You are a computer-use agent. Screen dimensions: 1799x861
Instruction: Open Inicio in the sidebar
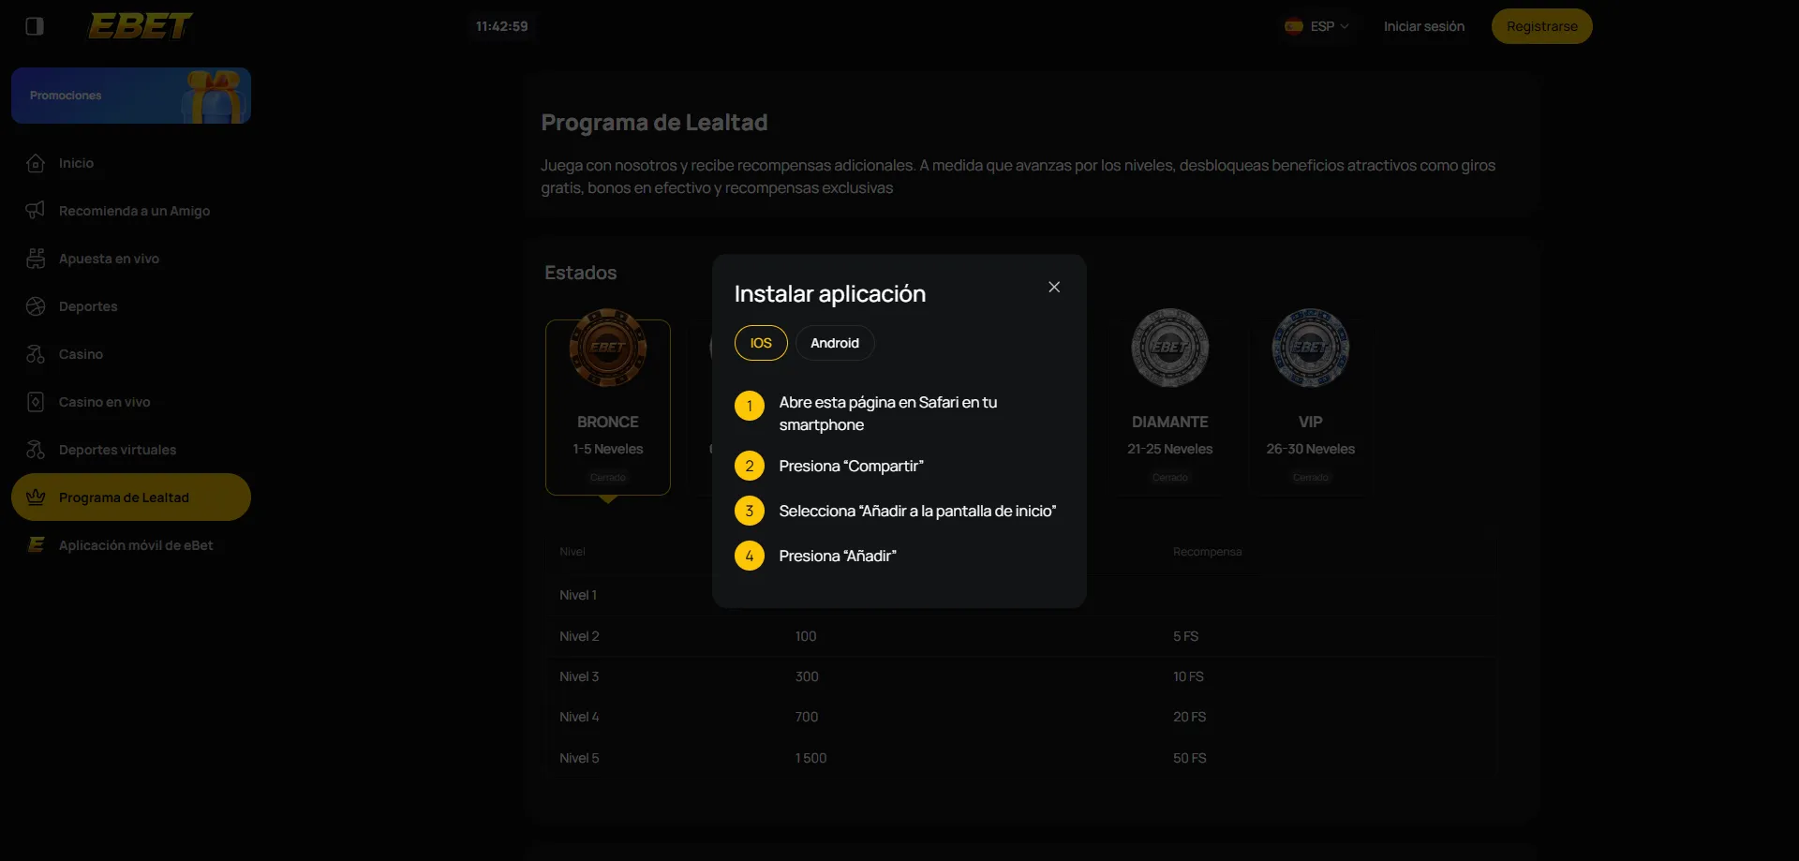pos(131,163)
